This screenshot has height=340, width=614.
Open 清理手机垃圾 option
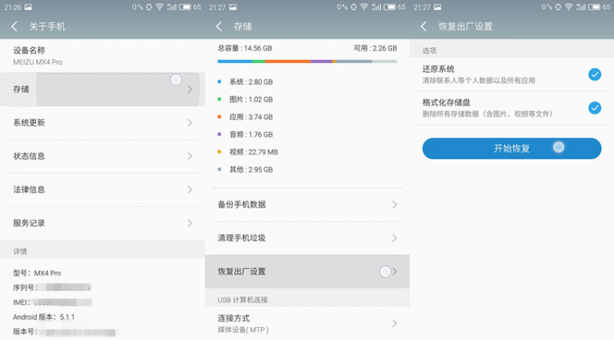[307, 239]
